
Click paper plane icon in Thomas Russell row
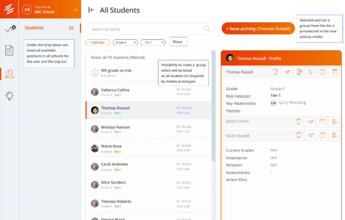[x=287, y=72]
